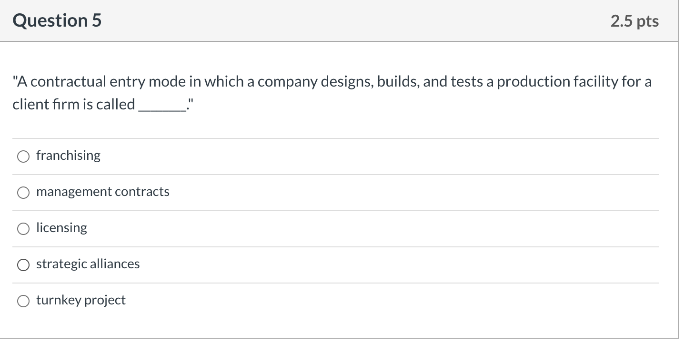Click the management contracts option label
The width and height of the screenshot is (684, 352).
pos(103,192)
